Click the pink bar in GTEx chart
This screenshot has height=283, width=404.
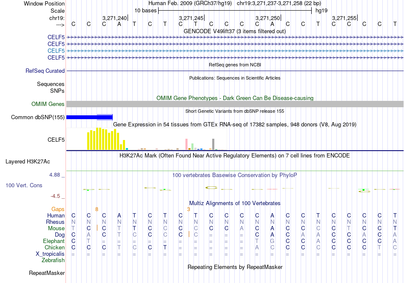[x=186, y=144]
